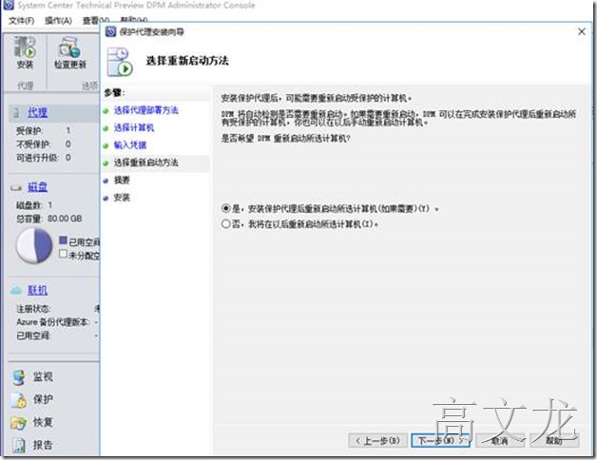The width and height of the screenshot is (597, 460).
Task: Close the 保护代理安装向导 dialog
Action: click(x=582, y=31)
